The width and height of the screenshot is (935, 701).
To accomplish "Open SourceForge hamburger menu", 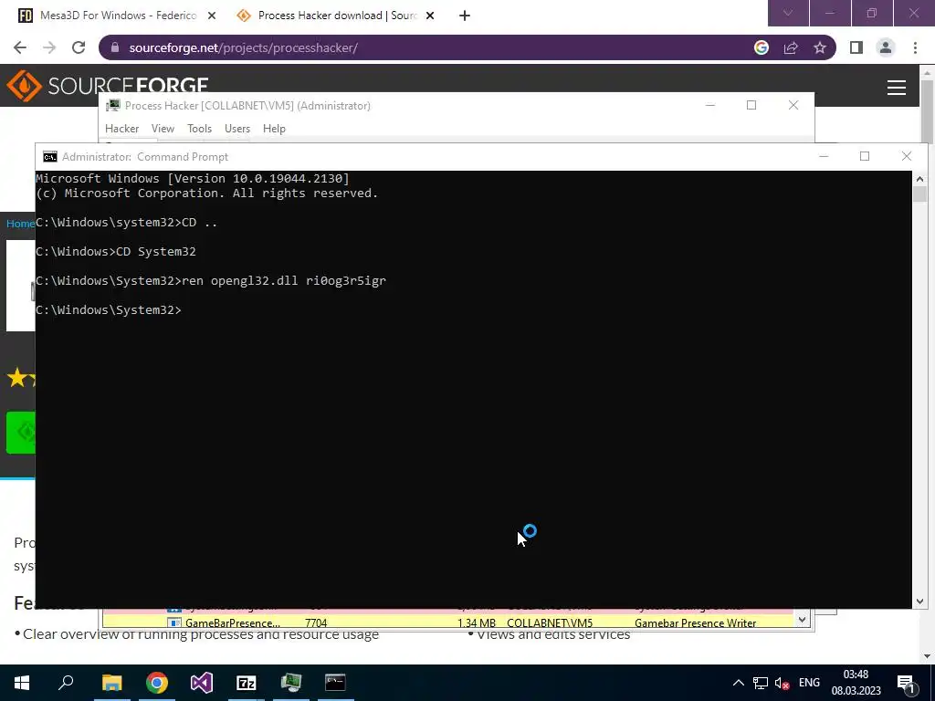I will pos(897,88).
